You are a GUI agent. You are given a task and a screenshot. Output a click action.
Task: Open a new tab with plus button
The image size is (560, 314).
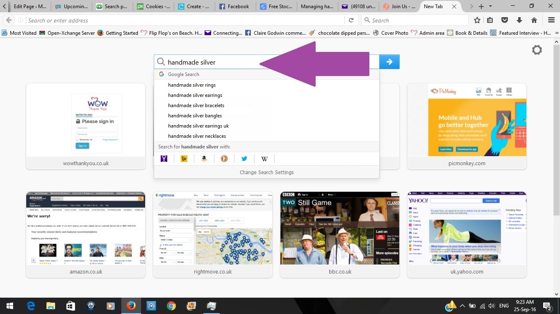[481, 7]
